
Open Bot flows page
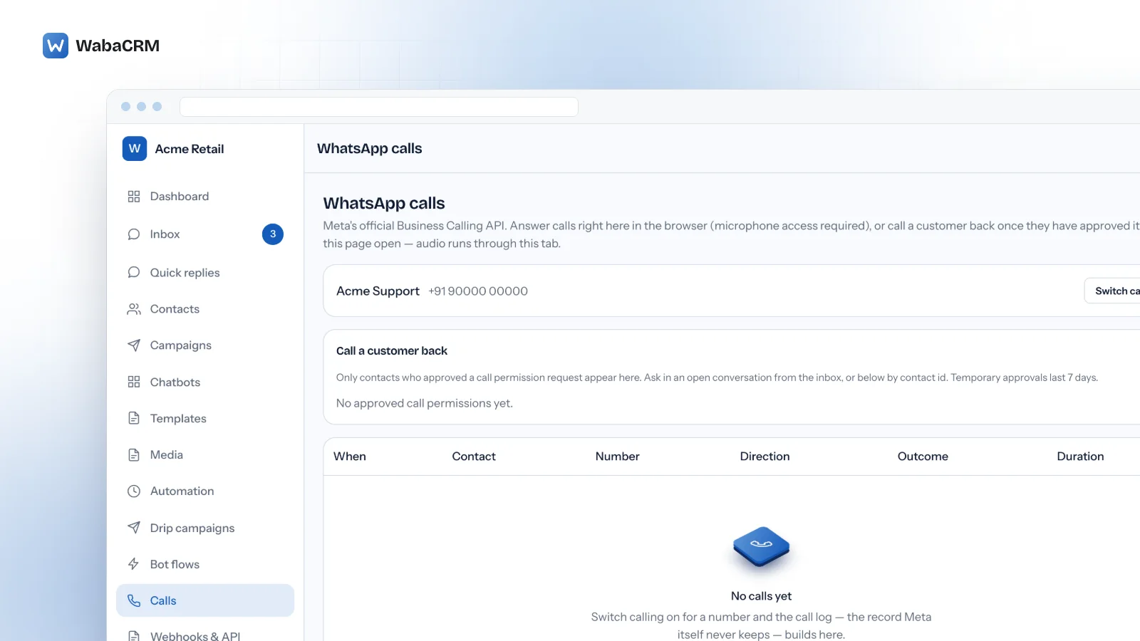point(205,564)
